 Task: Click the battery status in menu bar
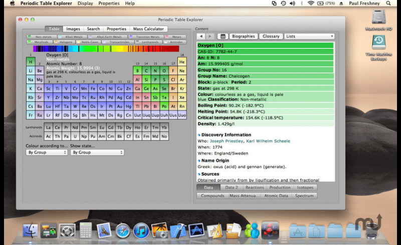click(x=326, y=3)
